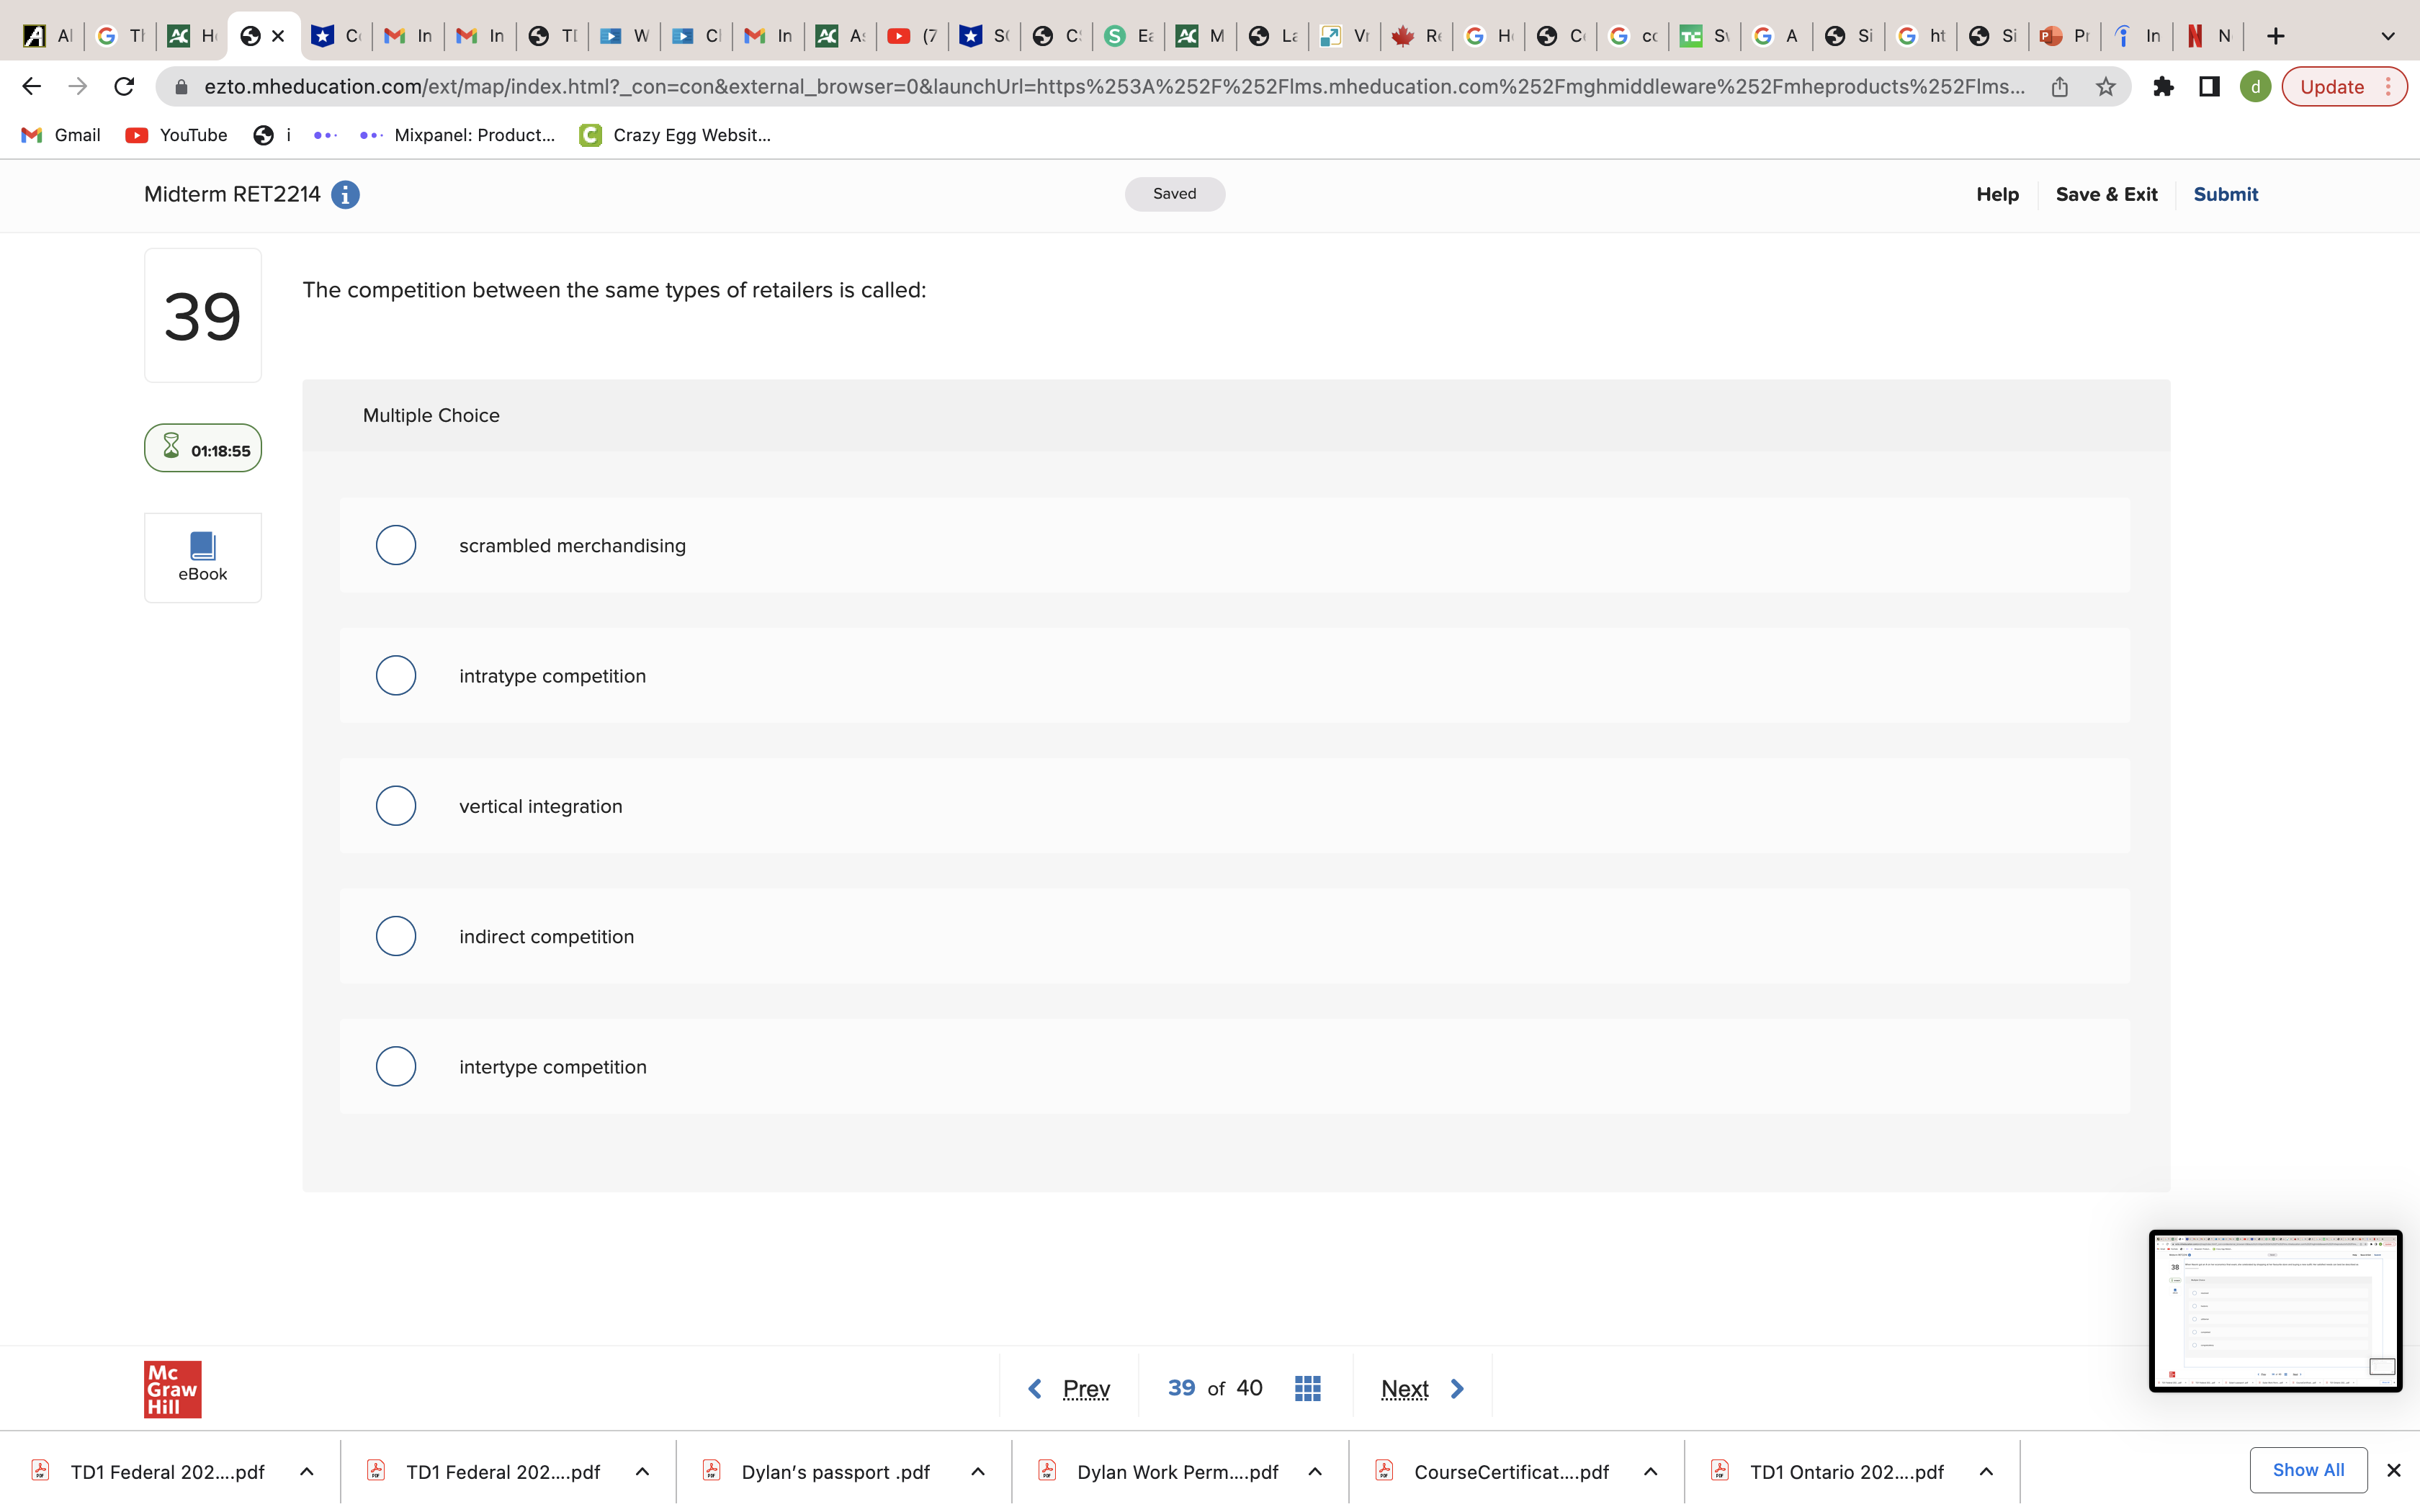This screenshot has height=1512, width=2420.
Task: Click the info icon beside Midterm RET2214
Action: (346, 194)
